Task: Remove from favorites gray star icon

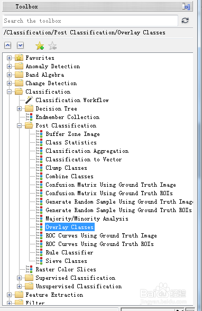Action: click(x=52, y=45)
